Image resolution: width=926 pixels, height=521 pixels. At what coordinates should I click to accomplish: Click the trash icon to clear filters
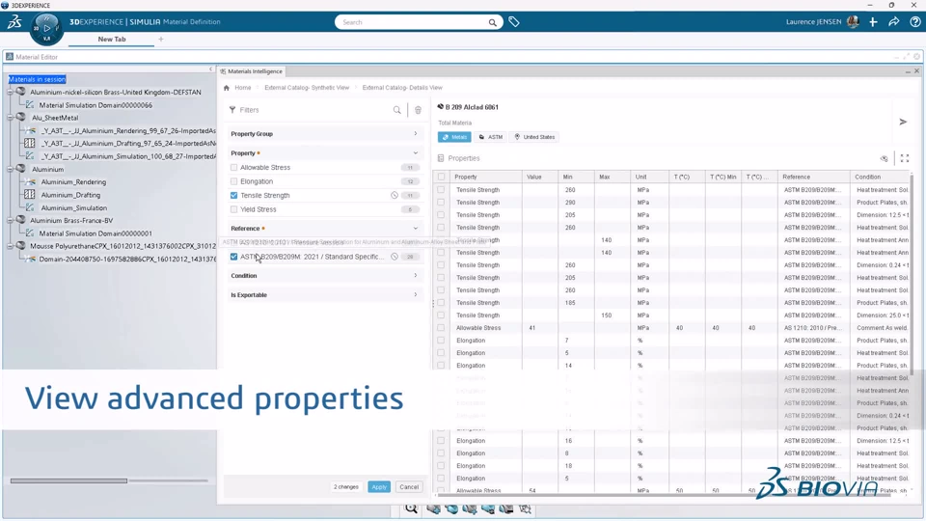coord(418,110)
